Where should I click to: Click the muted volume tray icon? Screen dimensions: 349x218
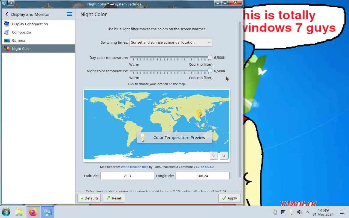pyautogui.click(x=299, y=212)
